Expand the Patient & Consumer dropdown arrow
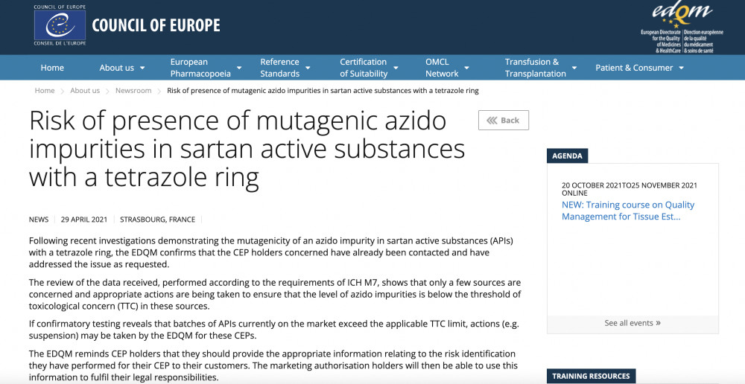Image resolution: width=745 pixels, height=384 pixels. tap(682, 68)
